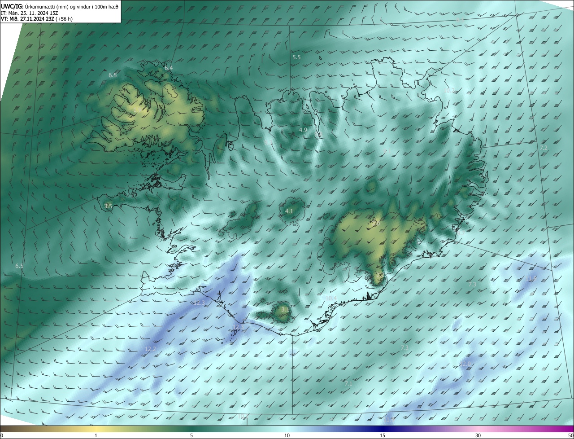574x439 pixels.
Task: Click the 10 mm tick on color scale
Action: click(x=287, y=435)
